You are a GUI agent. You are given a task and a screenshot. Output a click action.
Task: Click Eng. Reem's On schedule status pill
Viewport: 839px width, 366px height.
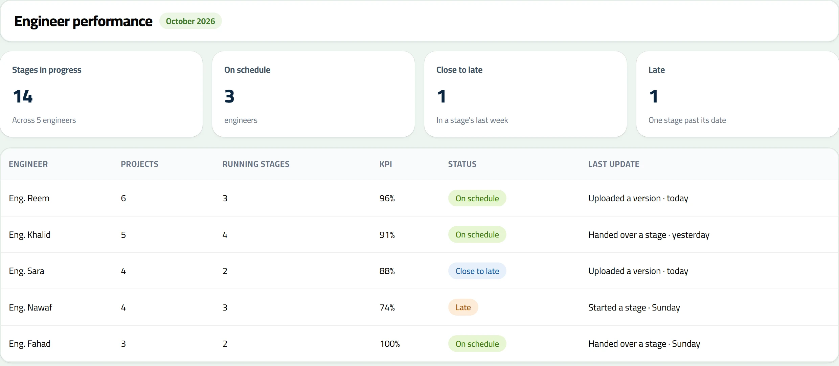(477, 198)
